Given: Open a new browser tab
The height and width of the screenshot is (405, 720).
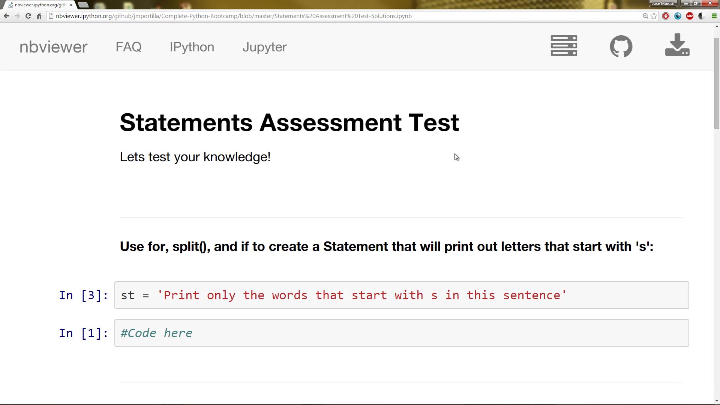Looking at the screenshot, I should (x=83, y=5).
